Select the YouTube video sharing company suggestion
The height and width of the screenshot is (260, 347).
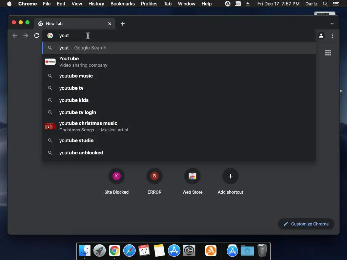click(x=179, y=62)
